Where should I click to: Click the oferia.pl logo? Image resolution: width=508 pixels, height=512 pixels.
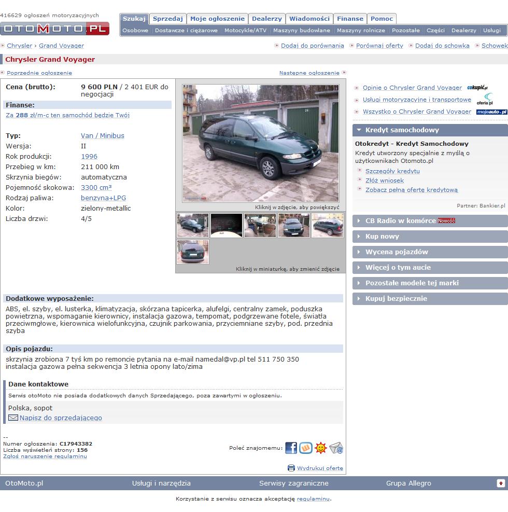click(485, 99)
